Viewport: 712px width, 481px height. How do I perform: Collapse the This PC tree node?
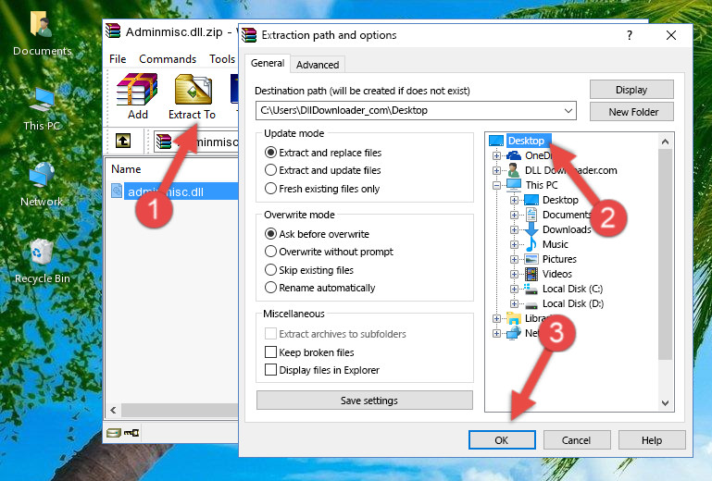tap(496, 185)
